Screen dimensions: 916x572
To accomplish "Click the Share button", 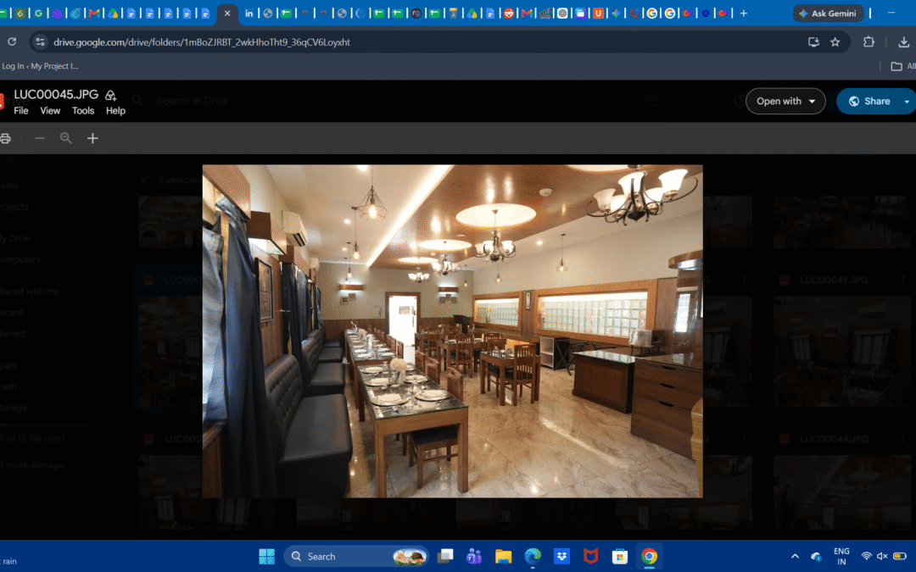I will pyautogui.click(x=869, y=101).
